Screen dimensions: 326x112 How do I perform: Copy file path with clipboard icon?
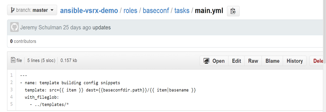point(233,11)
